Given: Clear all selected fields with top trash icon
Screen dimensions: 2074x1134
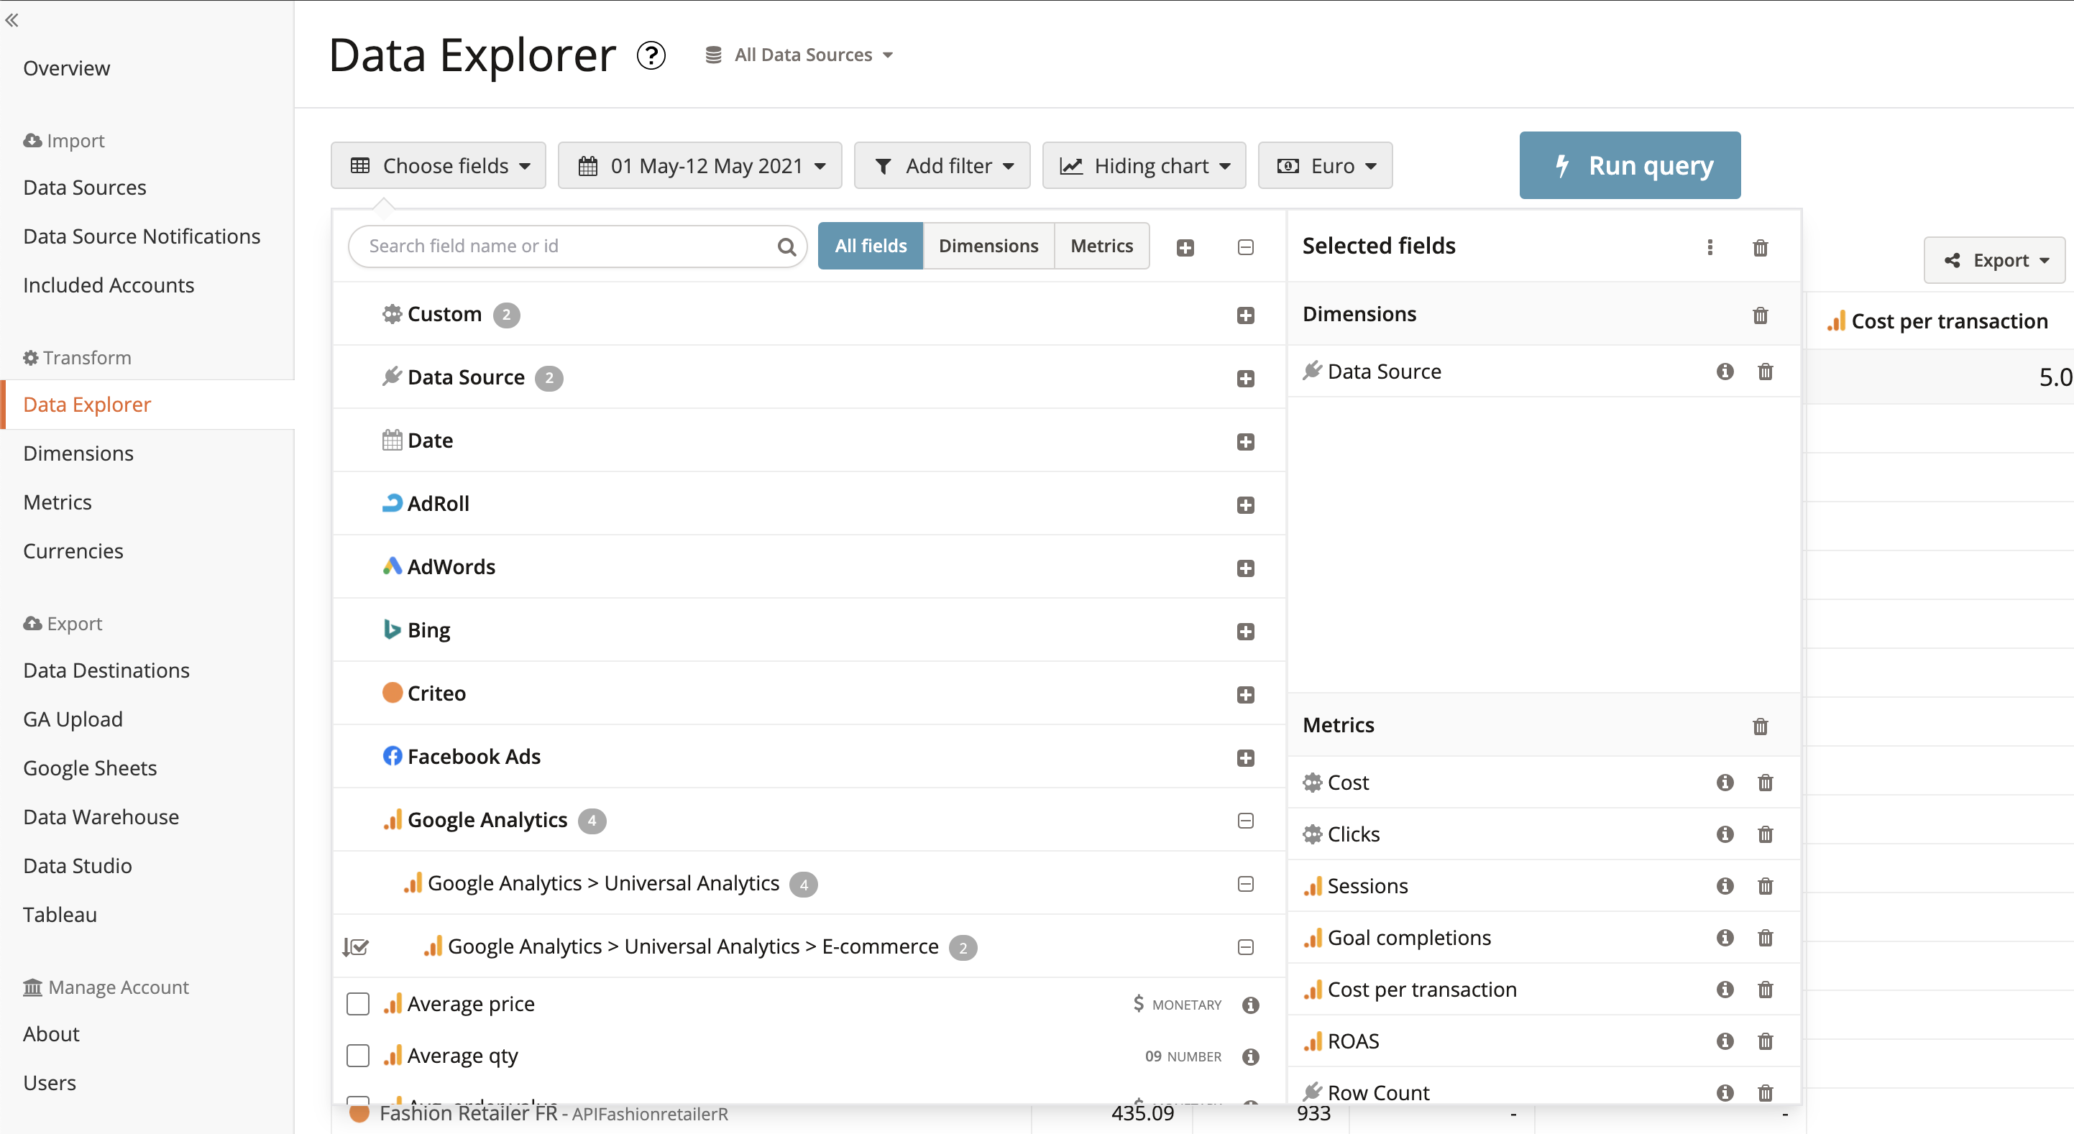Looking at the screenshot, I should coord(1760,247).
